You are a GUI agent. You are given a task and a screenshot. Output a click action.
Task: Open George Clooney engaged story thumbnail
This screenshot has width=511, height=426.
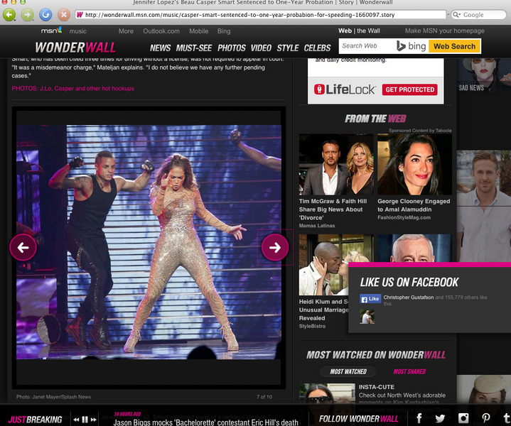click(x=414, y=164)
